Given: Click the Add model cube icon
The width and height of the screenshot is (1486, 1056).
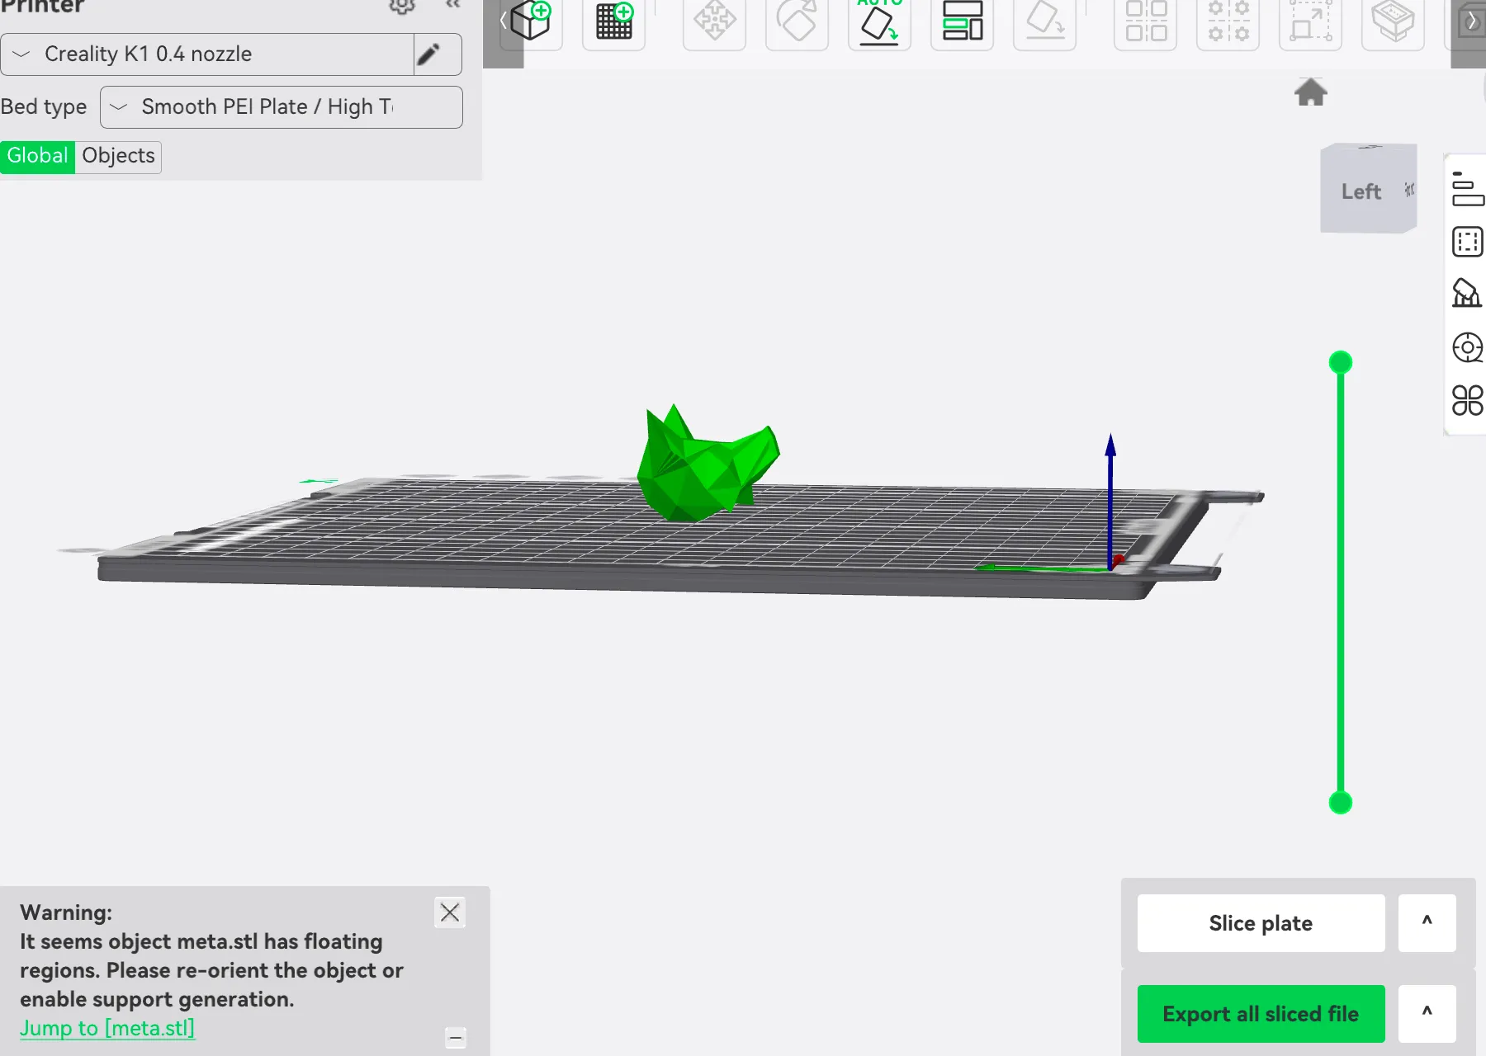Looking at the screenshot, I should 531,21.
